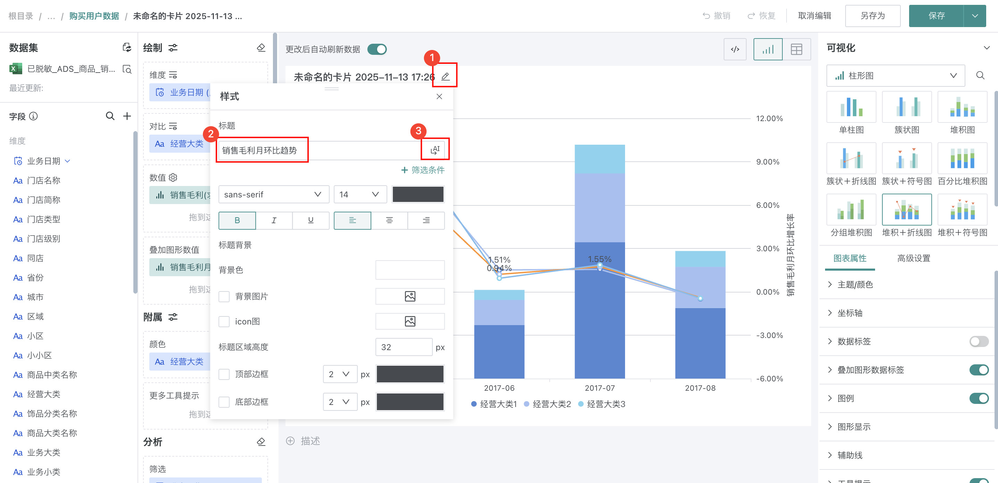Open the sans-serif font dropdown
998x483 pixels.
click(274, 194)
